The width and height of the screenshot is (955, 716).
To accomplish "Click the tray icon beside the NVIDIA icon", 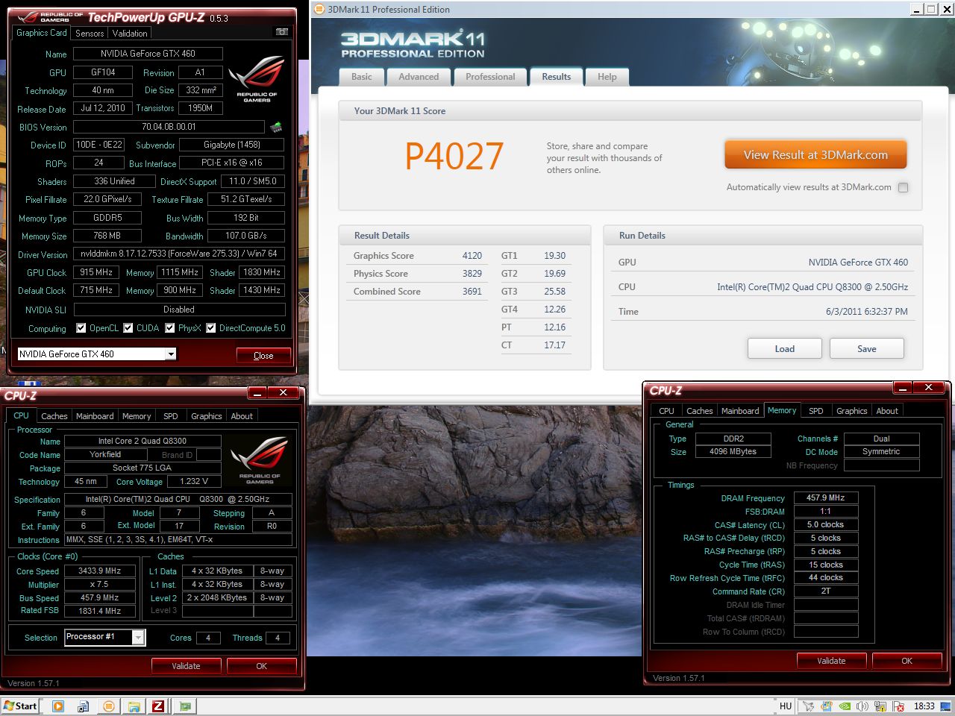I will tap(827, 706).
